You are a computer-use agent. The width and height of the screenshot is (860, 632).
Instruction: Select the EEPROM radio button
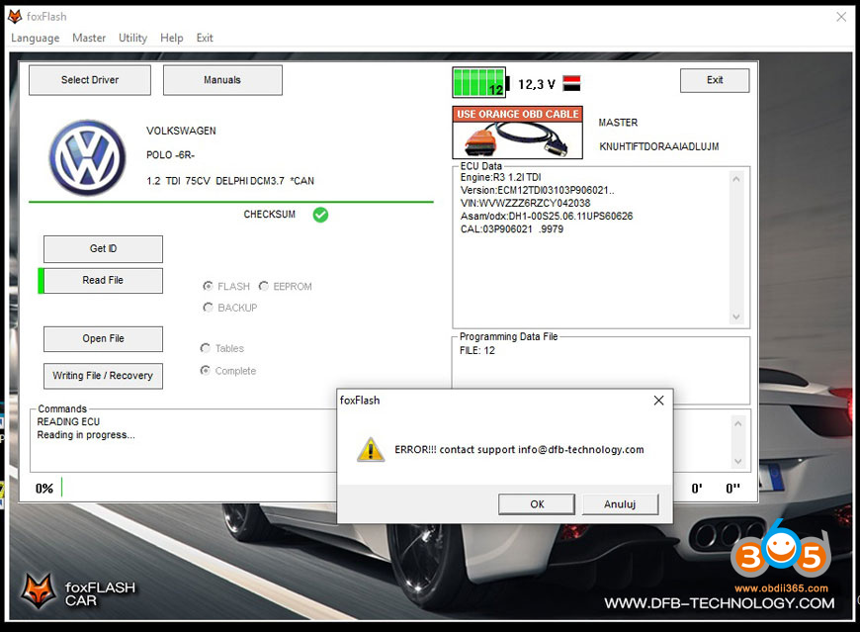264,287
